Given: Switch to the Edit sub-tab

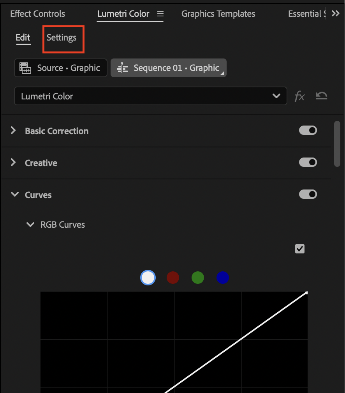Looking at the screenshot, I should pos(23,37).
